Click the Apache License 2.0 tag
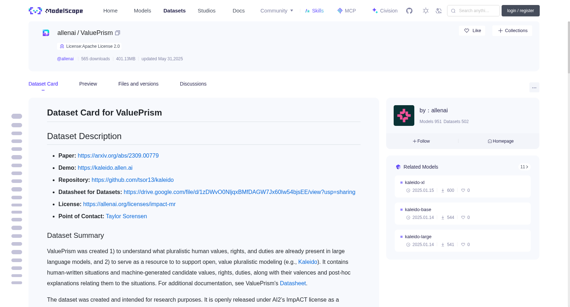Image resolution: width=570 pixels, height=307 pixels. 89,46
